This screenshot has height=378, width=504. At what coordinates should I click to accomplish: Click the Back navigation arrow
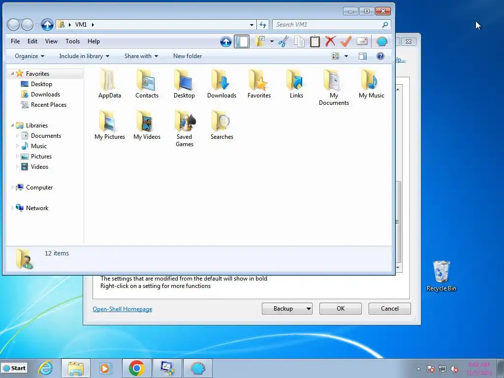point(13,25)
